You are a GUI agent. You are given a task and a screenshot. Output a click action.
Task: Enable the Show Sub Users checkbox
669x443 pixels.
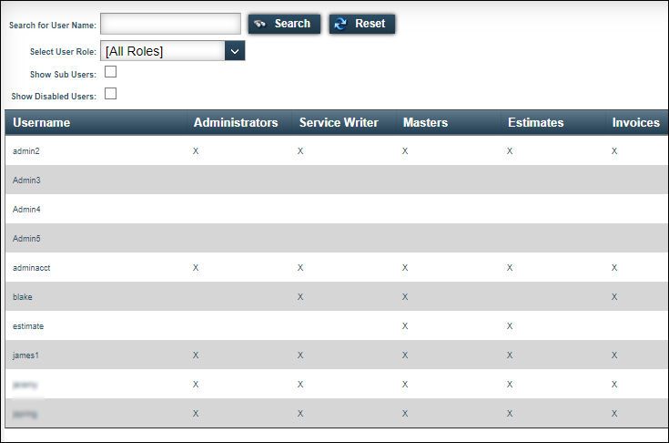(110, 72)
